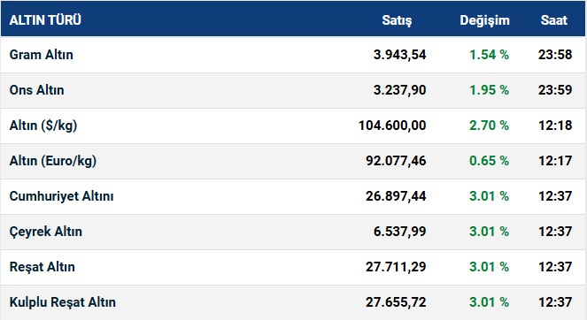
Task: Open Cumhuriyet Altını details
Action: pyautogui.click(x=61, y=196)
